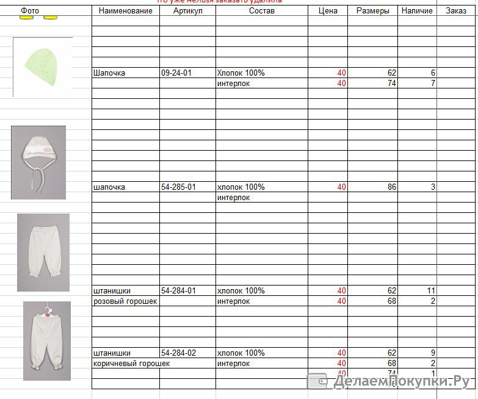Select the коричневый горошек cell
This screenshot has height=399, width=478.
[131, 363]
